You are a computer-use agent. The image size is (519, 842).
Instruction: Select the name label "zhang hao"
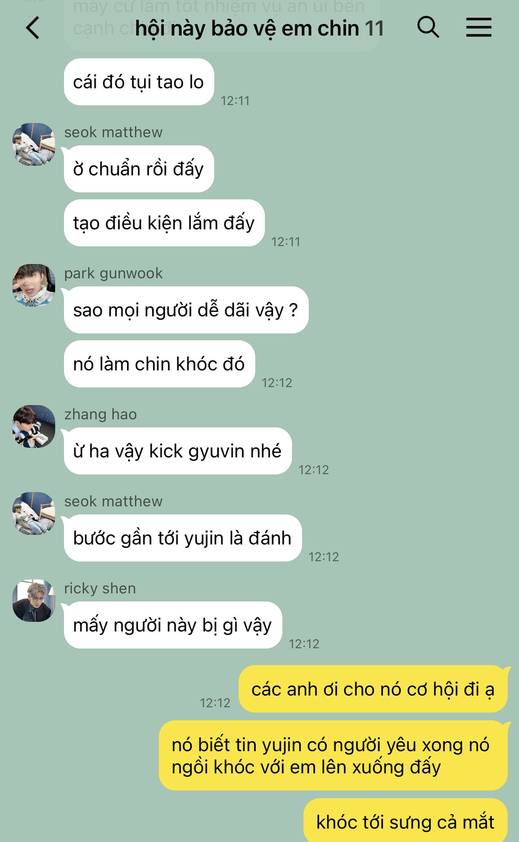click(x=101, y=414)
